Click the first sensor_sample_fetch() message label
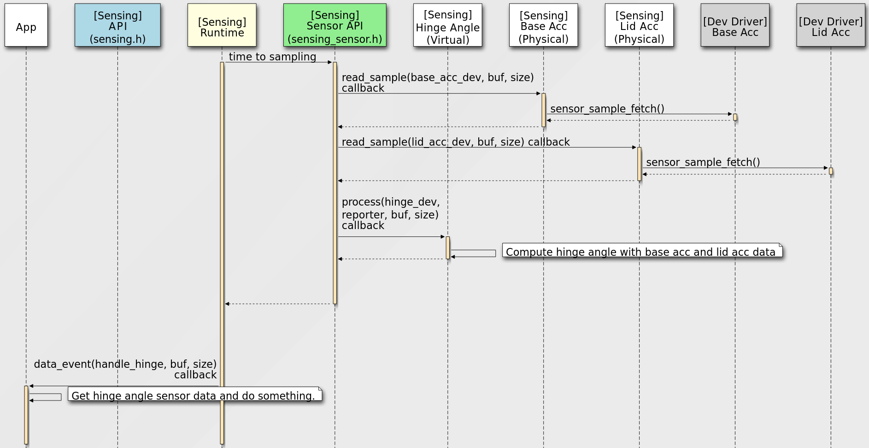This screenshot has height=448, width=869. (x=607, y=109)
